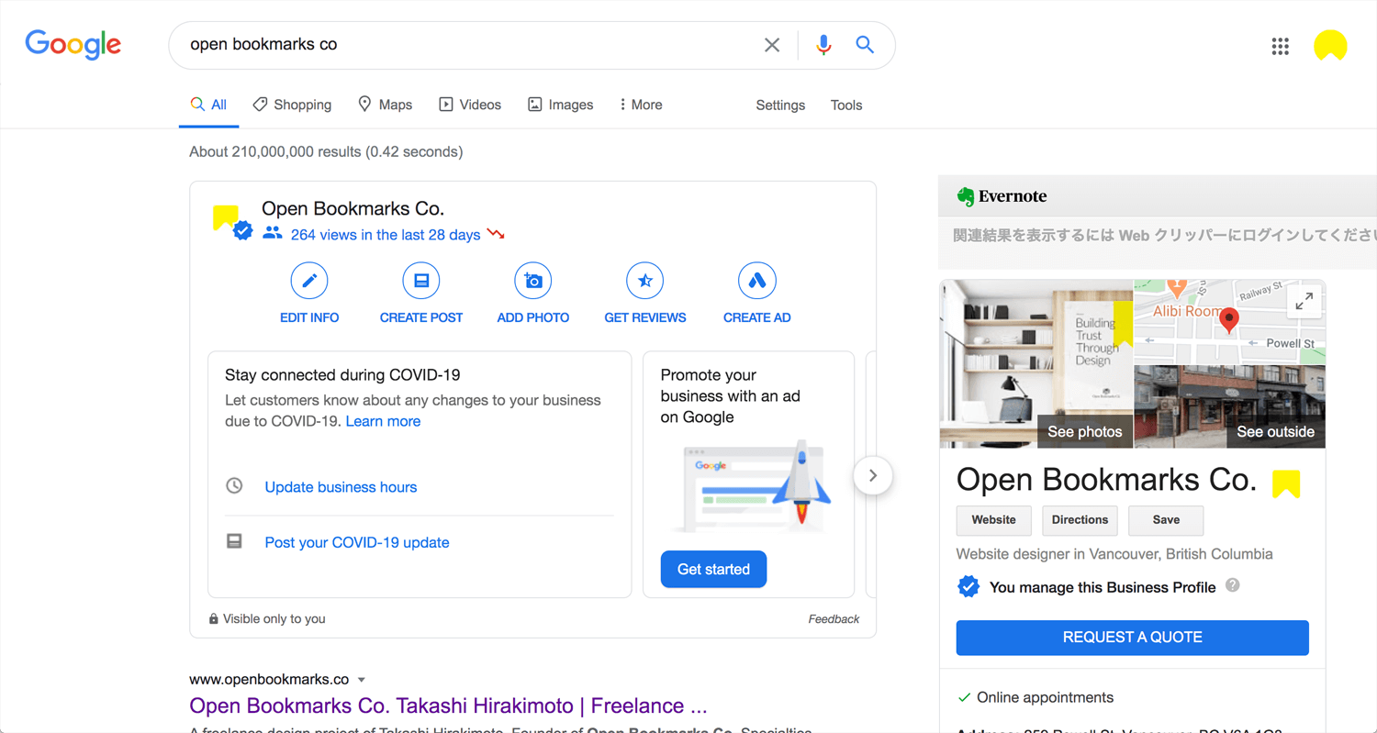Open 264 views in the last 28 days
The height and width of the screenshot is (733, 1377).
point(386,235)
